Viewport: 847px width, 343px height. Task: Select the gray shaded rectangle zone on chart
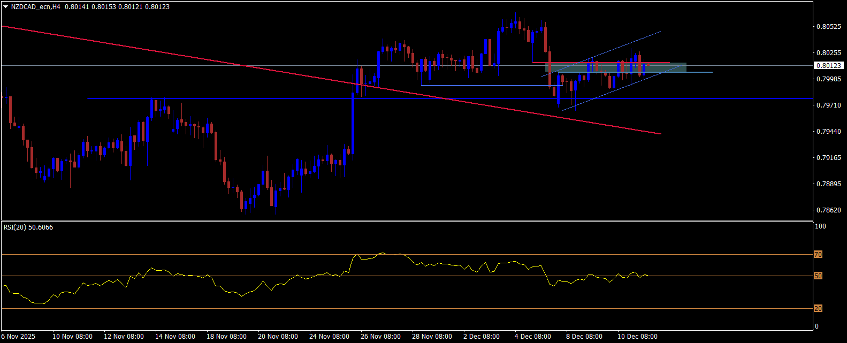615,67
